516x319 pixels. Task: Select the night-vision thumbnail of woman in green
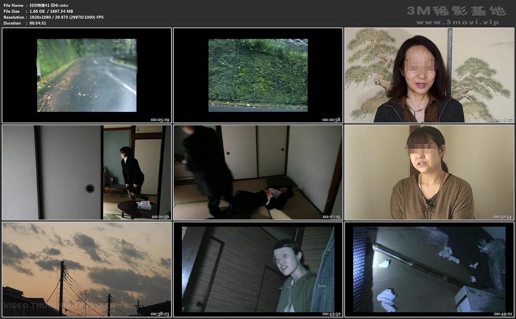[x=258, y=269]
